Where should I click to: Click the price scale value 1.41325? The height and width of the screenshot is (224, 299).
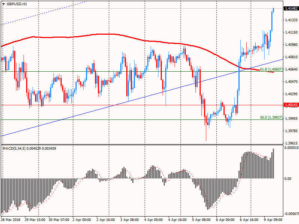291,20
